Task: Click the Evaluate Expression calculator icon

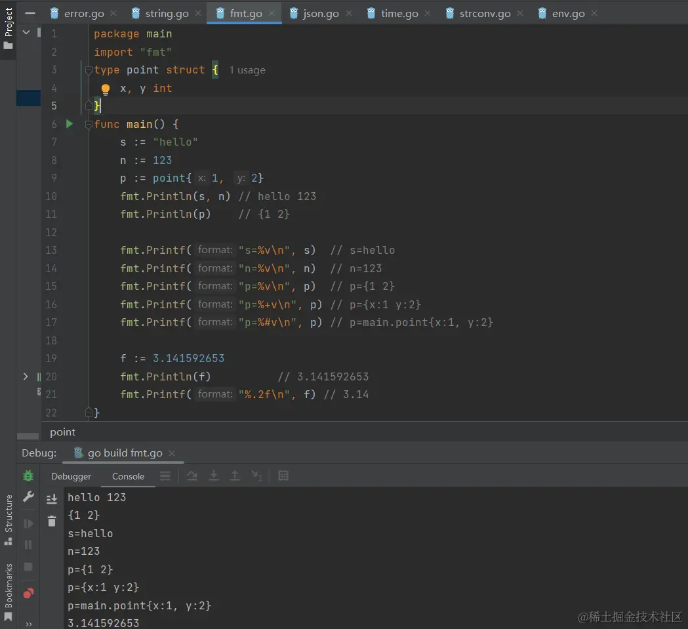Action: (x=283, y=476)
